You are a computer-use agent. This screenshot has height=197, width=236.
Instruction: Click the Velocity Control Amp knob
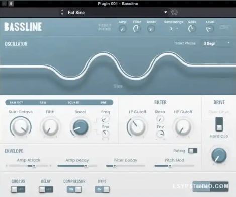(x=122, y=29)
